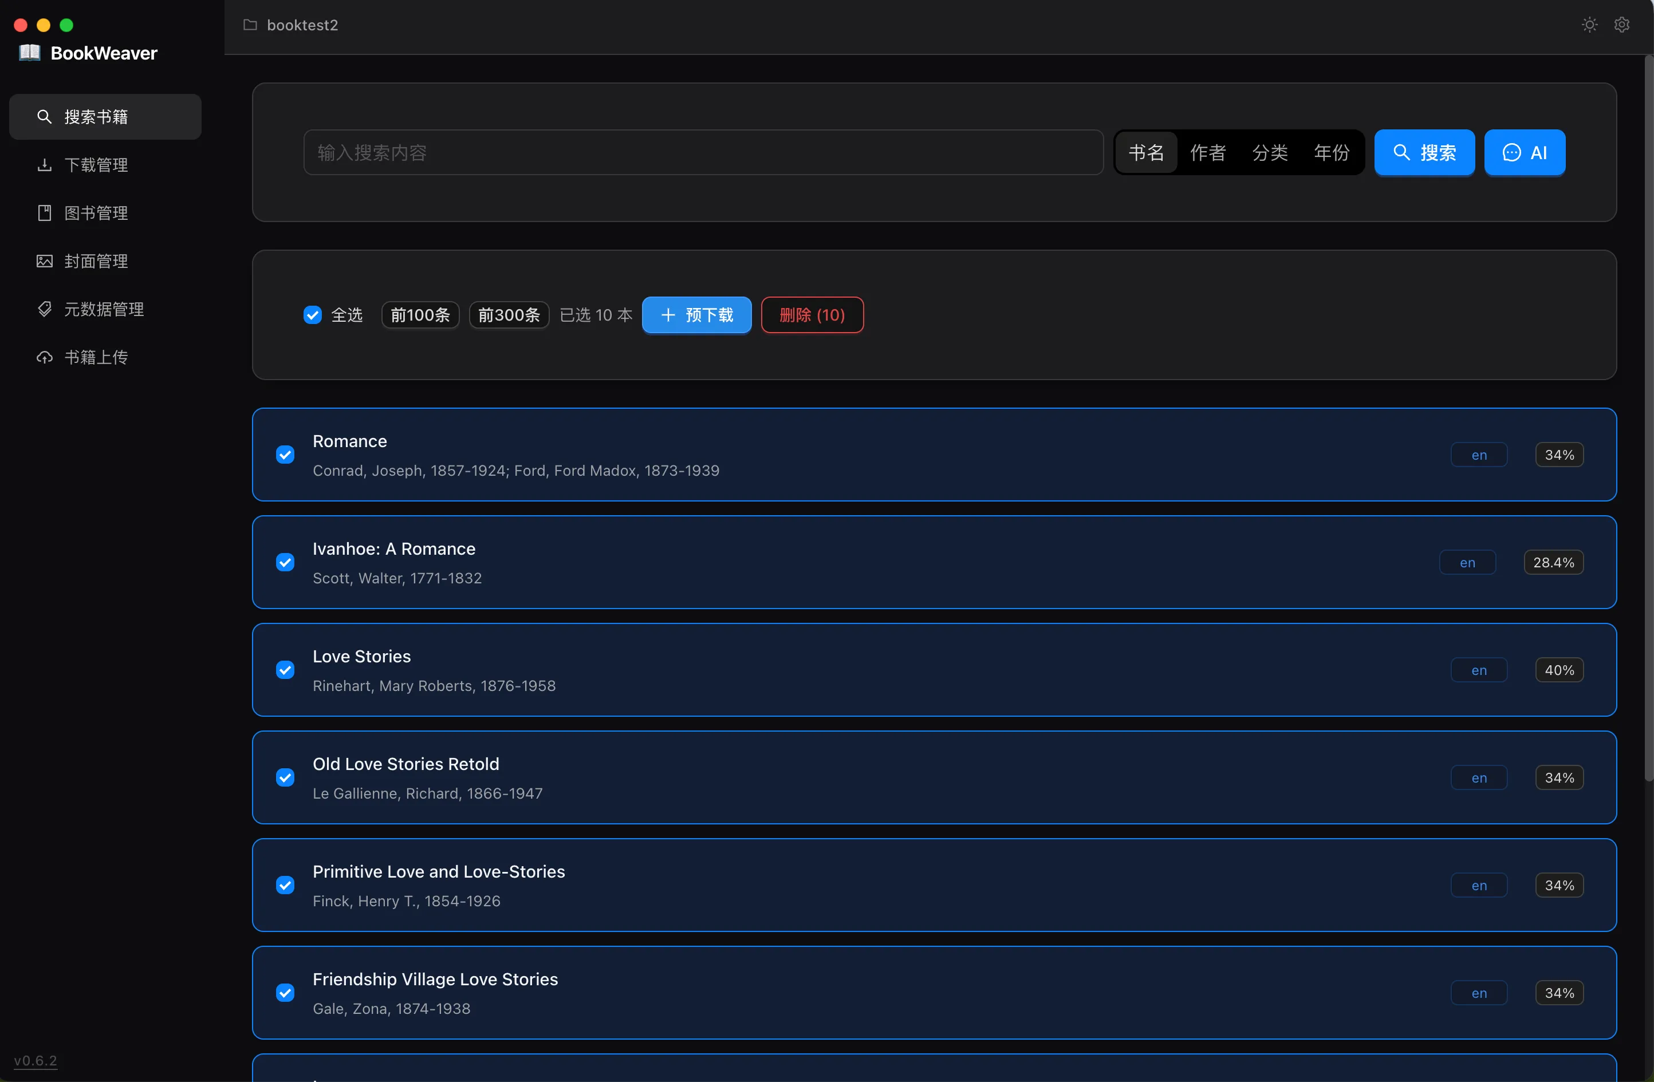Image resolution: width=1654 pixels, height=1082 pixels.
Task: Click the blue 搜索 search button
Action: (1424, 152)
